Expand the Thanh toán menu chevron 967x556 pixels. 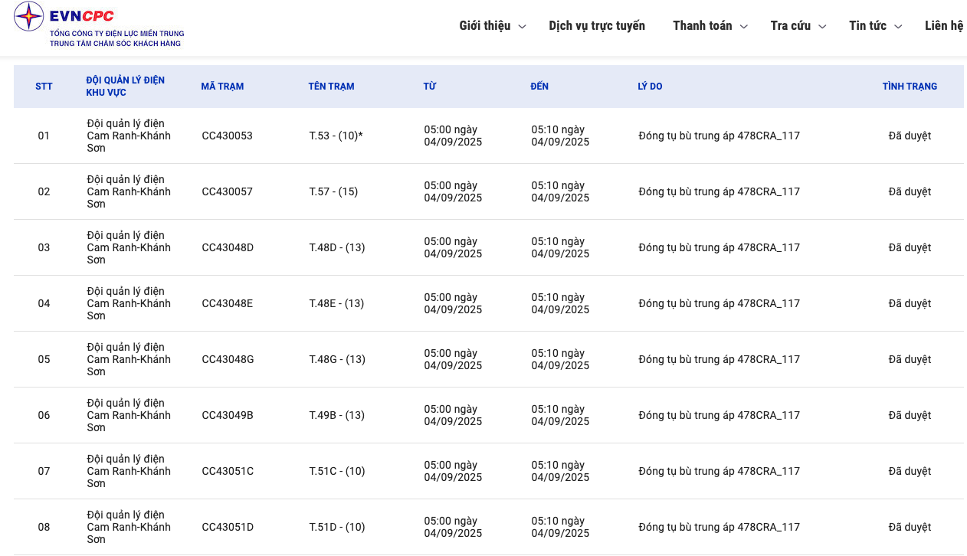click(744, 27)
